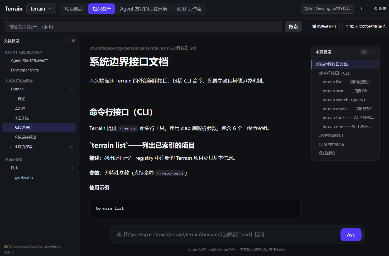Jump to 系统边界接口文档 in page outline
Viewport: 389px width, 256px height.
click(x=345, y=64)
